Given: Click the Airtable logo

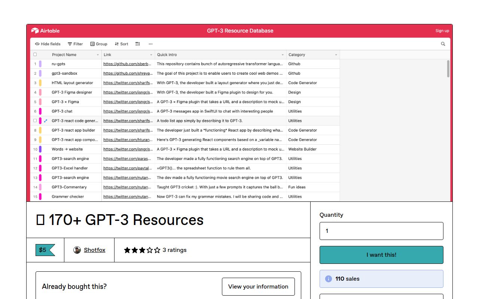Looking at the screenshot, I should click(45, 31).
